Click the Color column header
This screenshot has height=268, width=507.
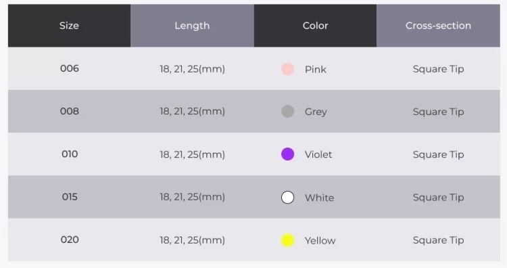315,26
